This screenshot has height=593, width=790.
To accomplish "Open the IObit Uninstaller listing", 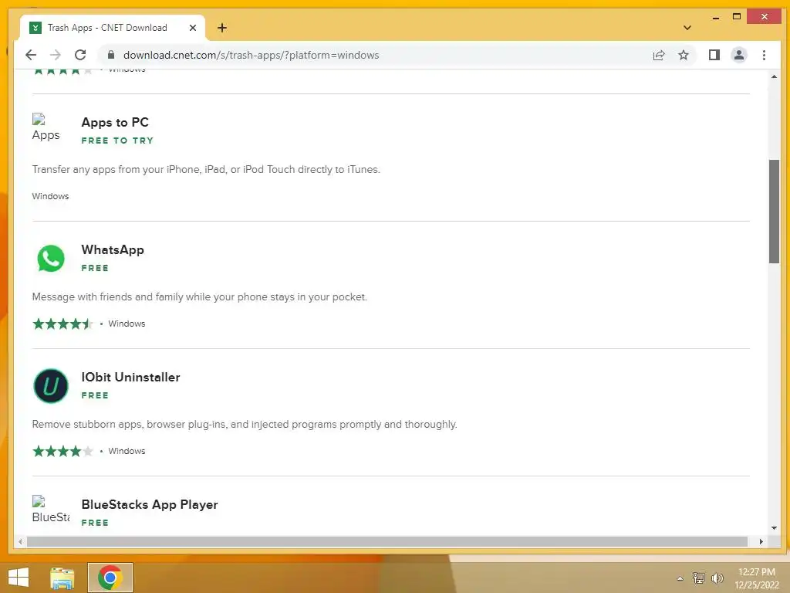I will [x=130, y=377].
